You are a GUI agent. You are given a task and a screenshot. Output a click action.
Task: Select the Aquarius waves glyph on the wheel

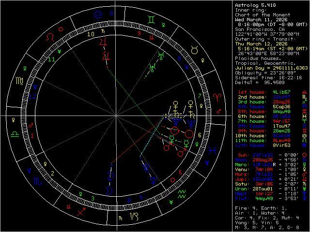point(182,195)
